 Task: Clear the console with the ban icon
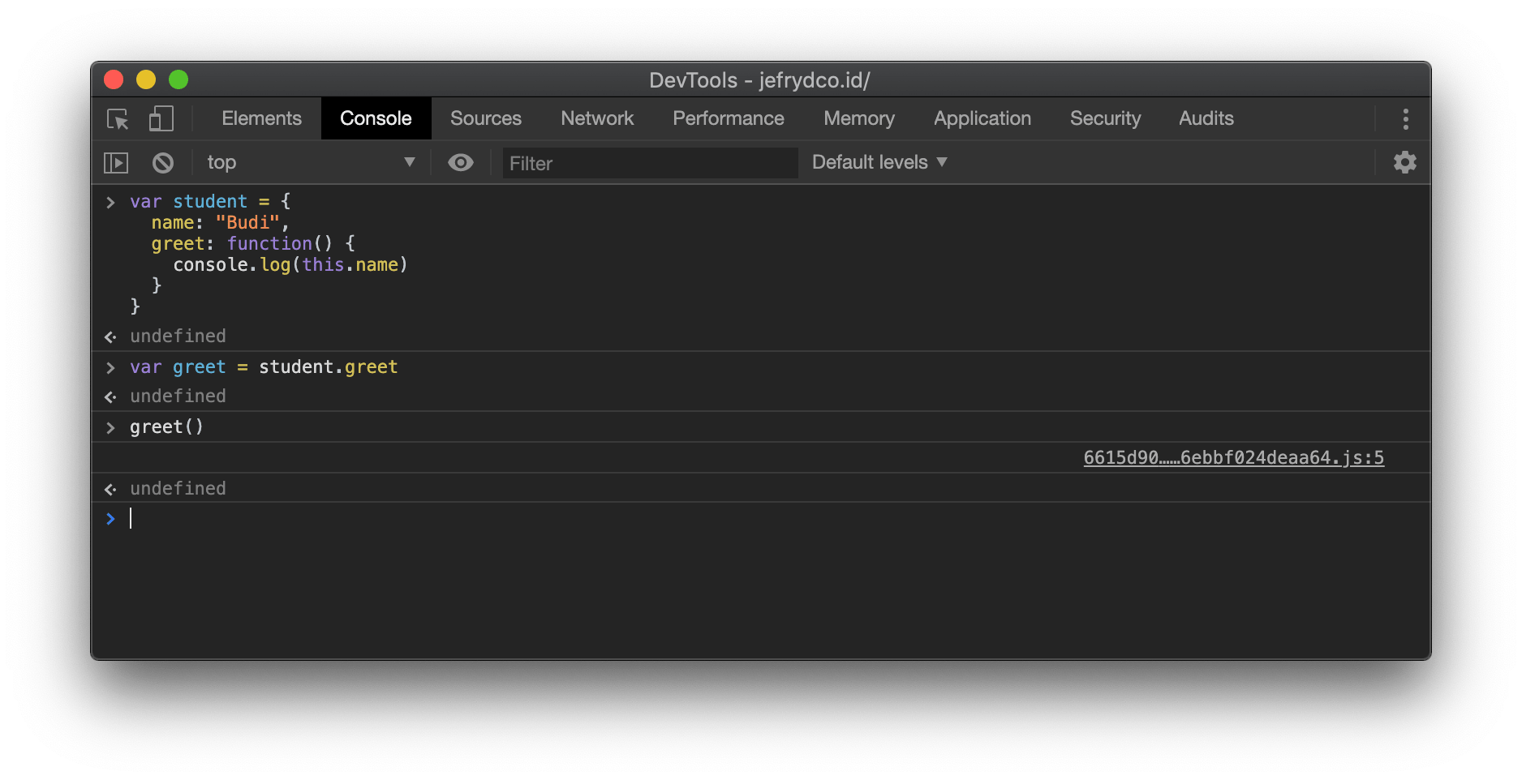[163, 163]
